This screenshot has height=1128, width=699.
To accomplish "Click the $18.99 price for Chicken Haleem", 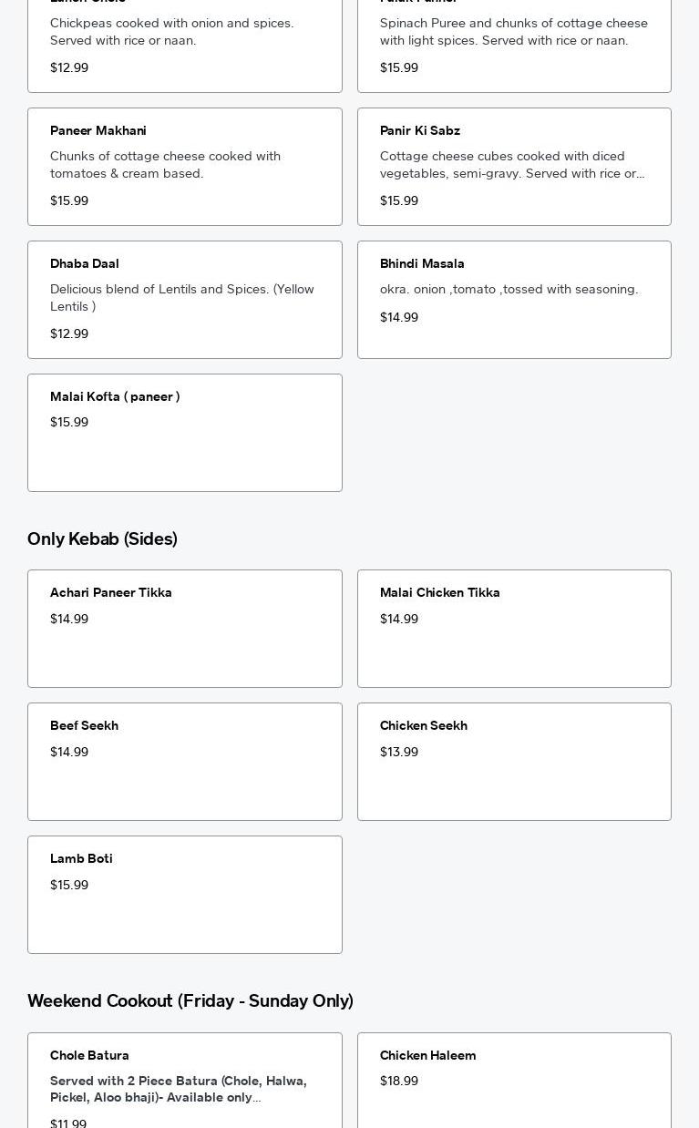I will (399, 1081).
